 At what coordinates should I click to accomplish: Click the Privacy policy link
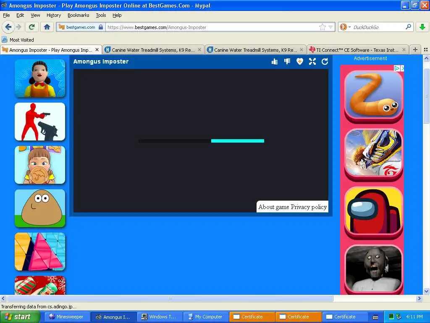(x=309, y=207)
